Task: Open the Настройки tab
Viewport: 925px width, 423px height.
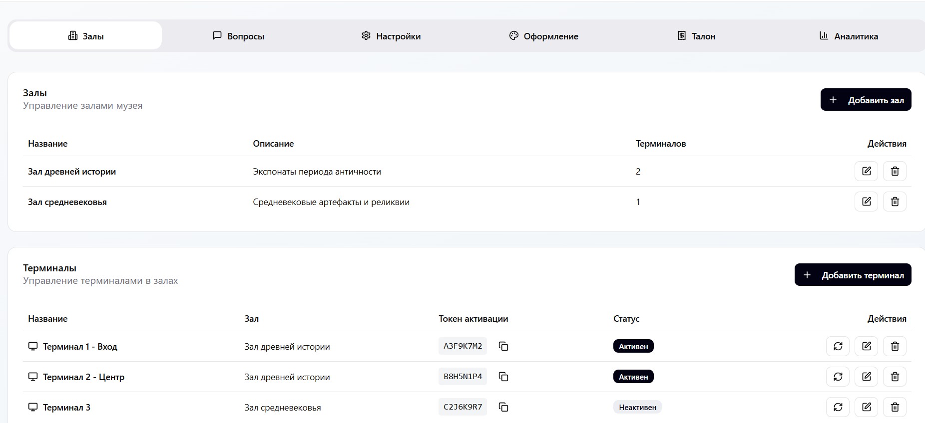Action: click(391, 36)
